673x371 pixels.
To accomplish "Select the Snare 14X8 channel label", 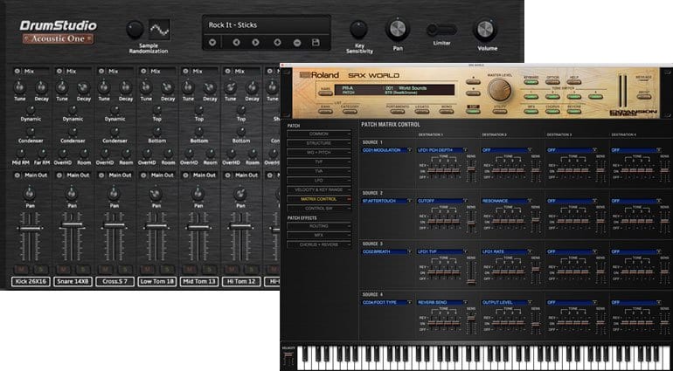I will coord(73,282).
